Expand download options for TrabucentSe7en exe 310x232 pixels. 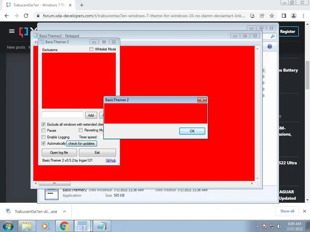click(64, 211)
